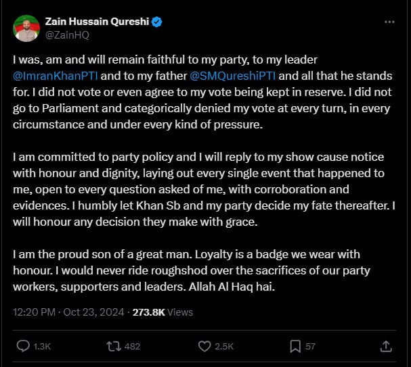
Task: Open the three-dot more options menu
Action: coord(389,22)
